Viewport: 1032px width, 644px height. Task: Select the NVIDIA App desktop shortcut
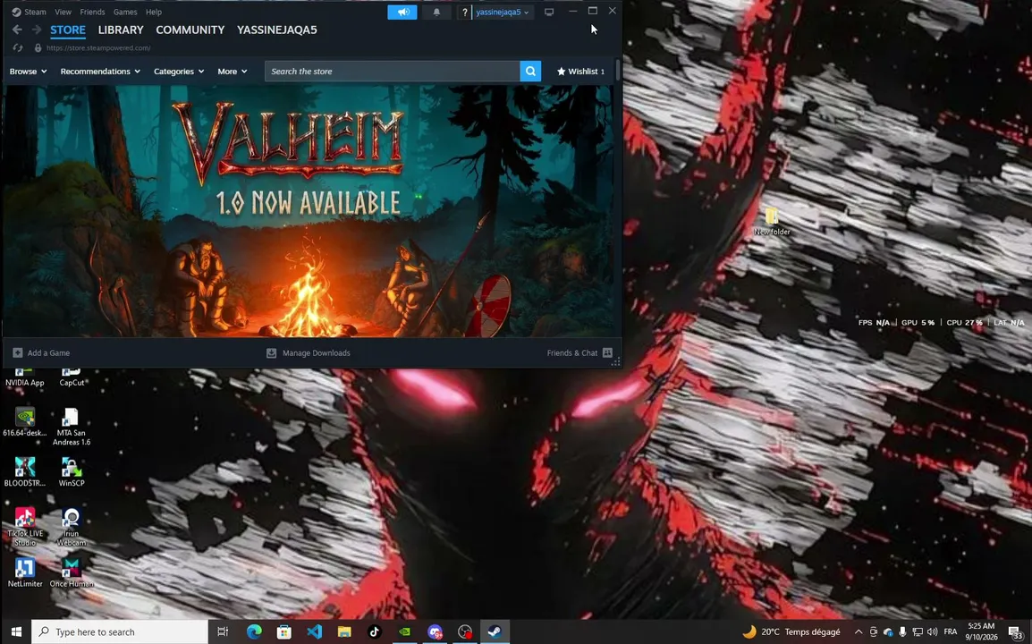pyautogui.click(x=25, y=377)
